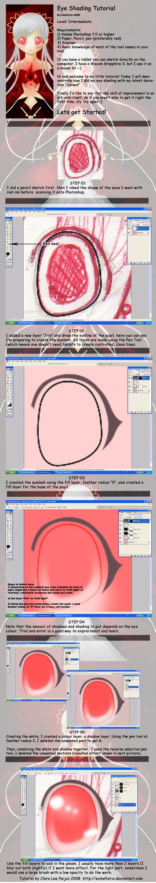Image resolution: width=156 pixels, height=883 pixels.
Task: Click foreground color swatch in red gradient screenshot
Action: coord(8,546)
